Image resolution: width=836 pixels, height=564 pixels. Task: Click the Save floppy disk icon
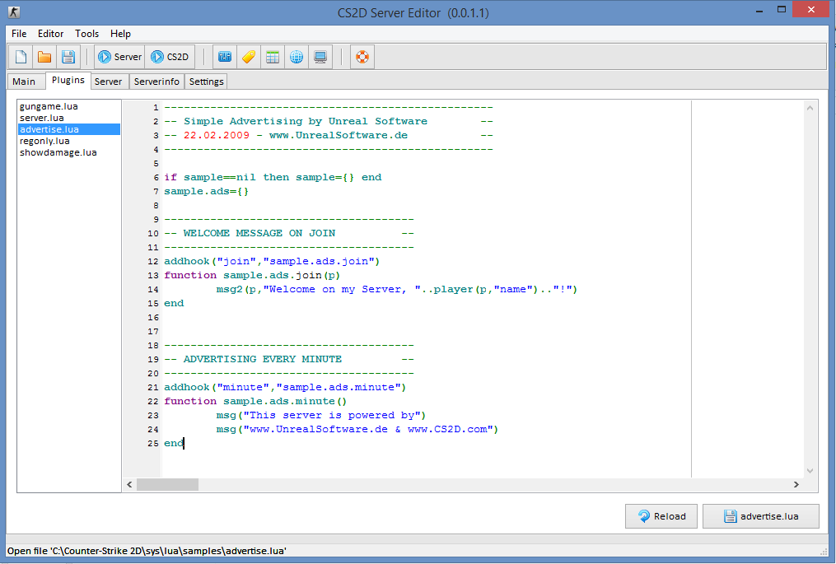coord(68,57)
